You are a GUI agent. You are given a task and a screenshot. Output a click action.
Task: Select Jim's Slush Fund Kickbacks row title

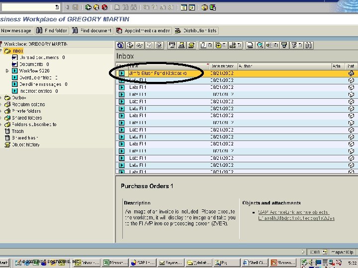coord(158,73)
